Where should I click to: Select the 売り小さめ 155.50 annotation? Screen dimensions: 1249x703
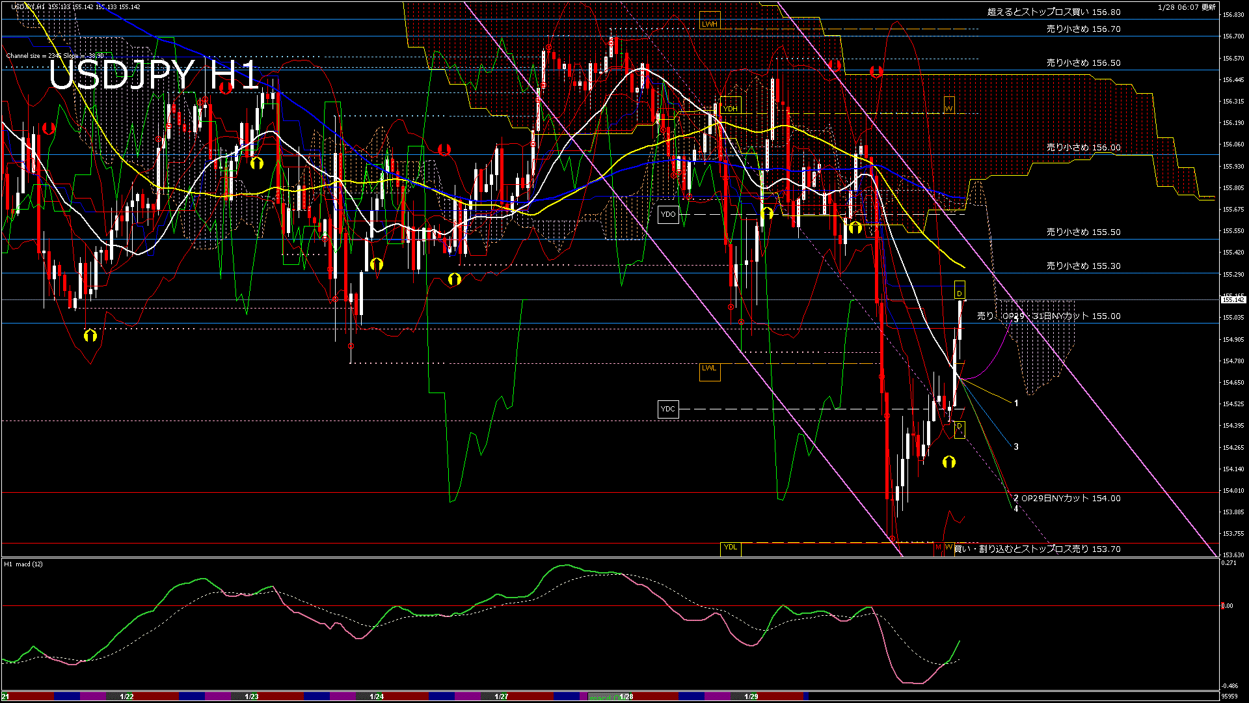click(1083, 232)
